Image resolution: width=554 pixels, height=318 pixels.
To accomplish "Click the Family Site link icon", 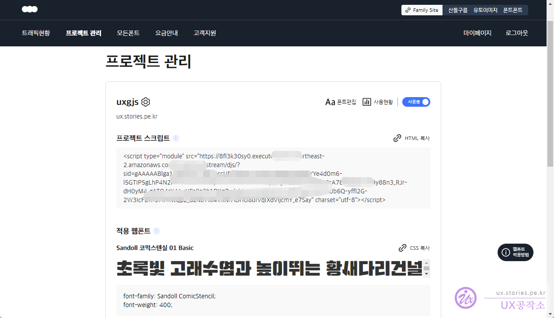I will pos(408,10).
